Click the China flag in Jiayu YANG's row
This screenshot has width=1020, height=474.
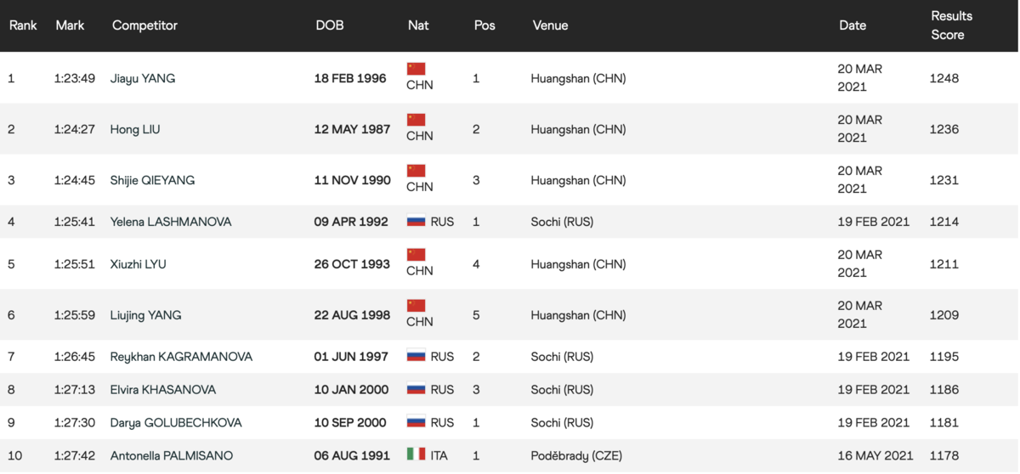(416, 69)
